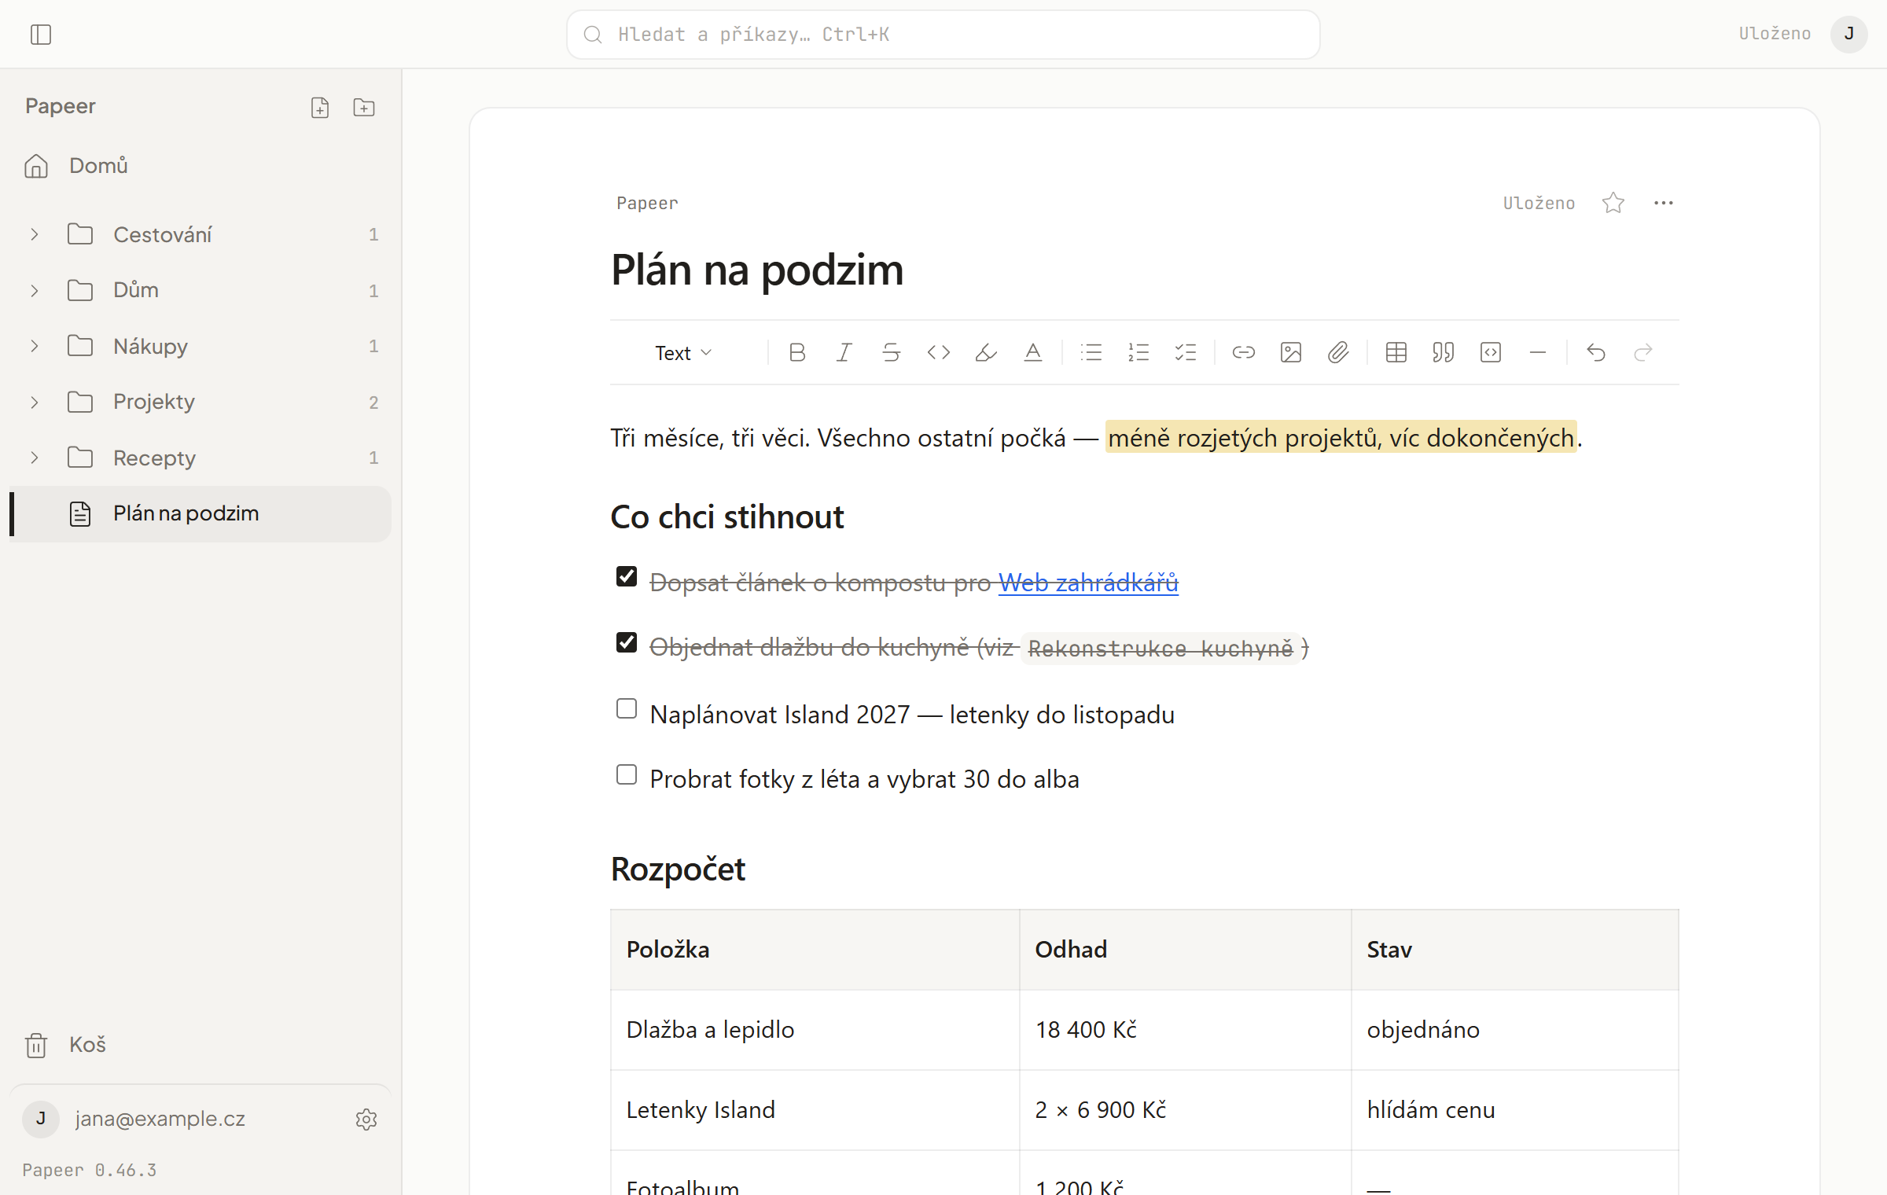
Task: Select the highlighter tool
Action: [x=986, y=353]
